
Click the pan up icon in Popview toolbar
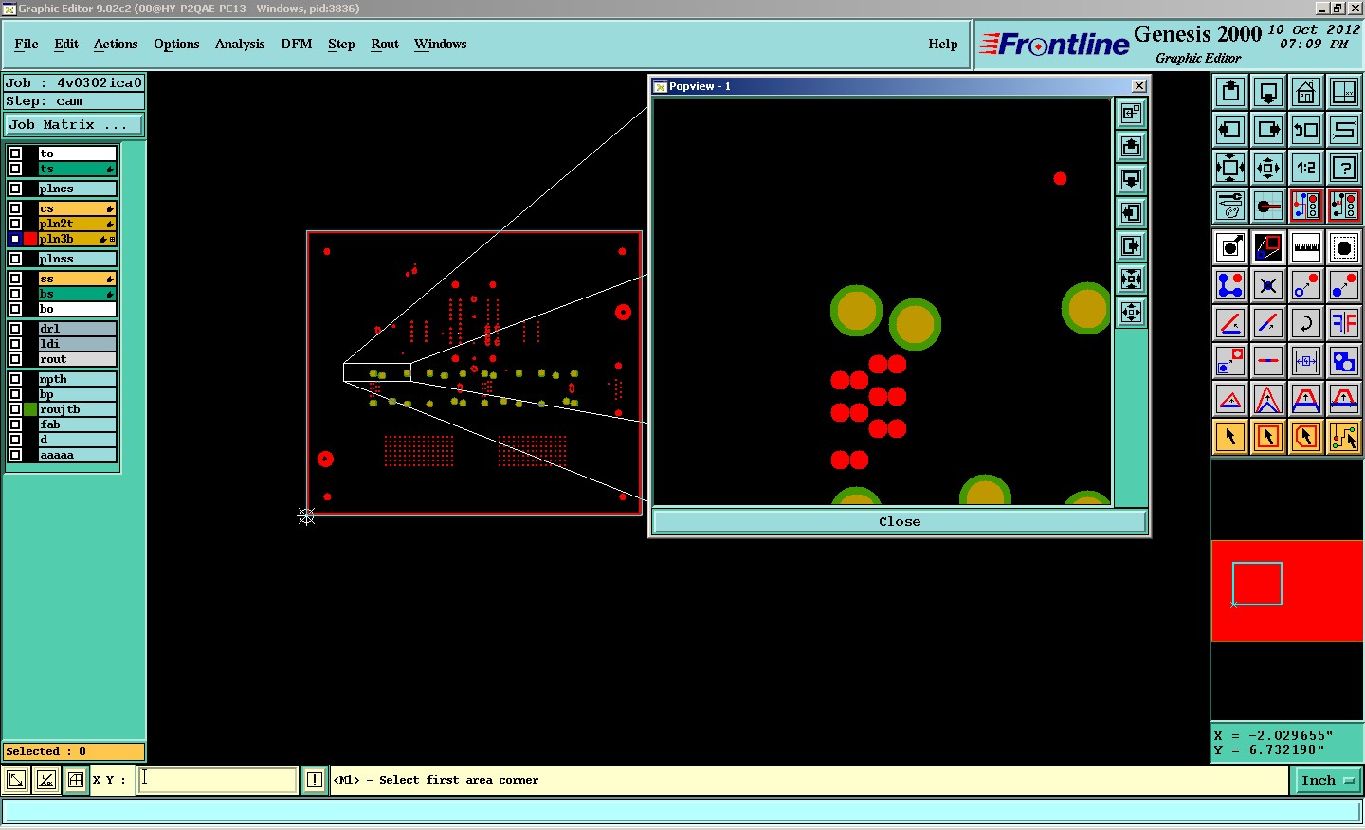pos(1131,147)
